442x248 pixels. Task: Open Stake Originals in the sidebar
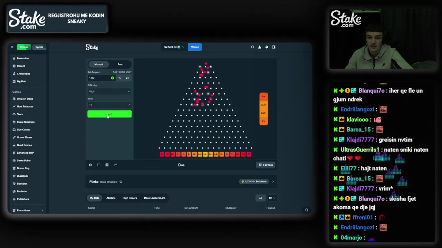tap(26, 122)
